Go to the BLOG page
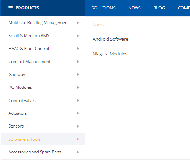The width and height of the screenshot is (190, 160). pyautogui.click(x=159, y=8)
